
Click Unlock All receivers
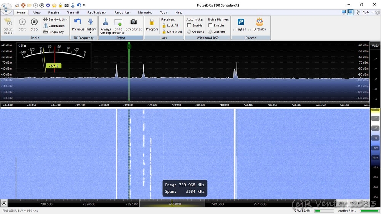172,32
